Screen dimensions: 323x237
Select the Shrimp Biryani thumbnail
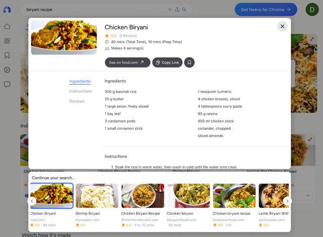(97, 196)
